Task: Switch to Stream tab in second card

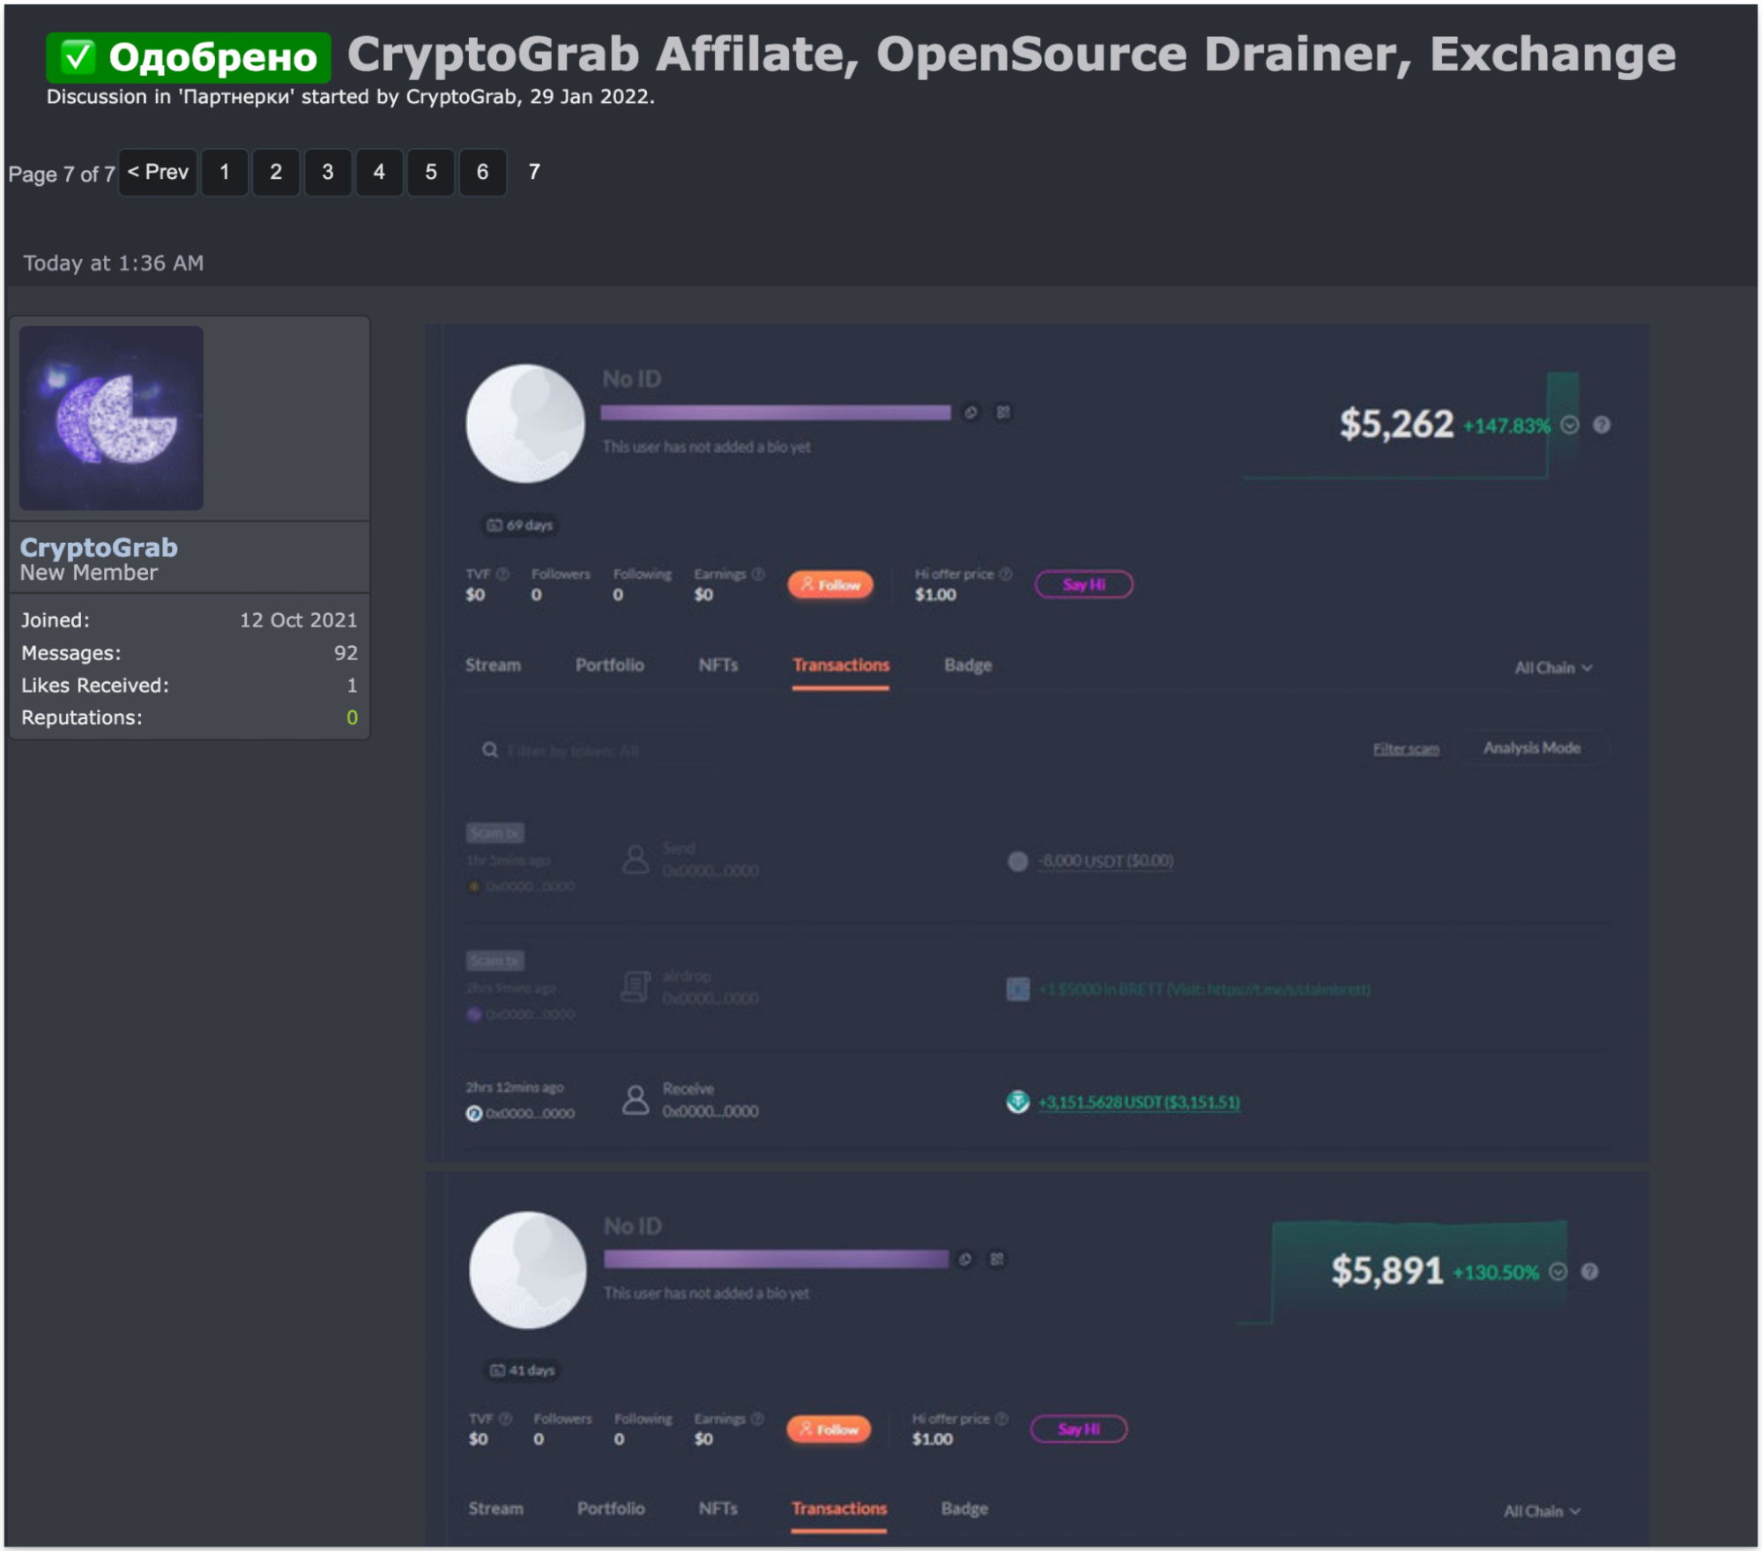Action: point(495,1509)
